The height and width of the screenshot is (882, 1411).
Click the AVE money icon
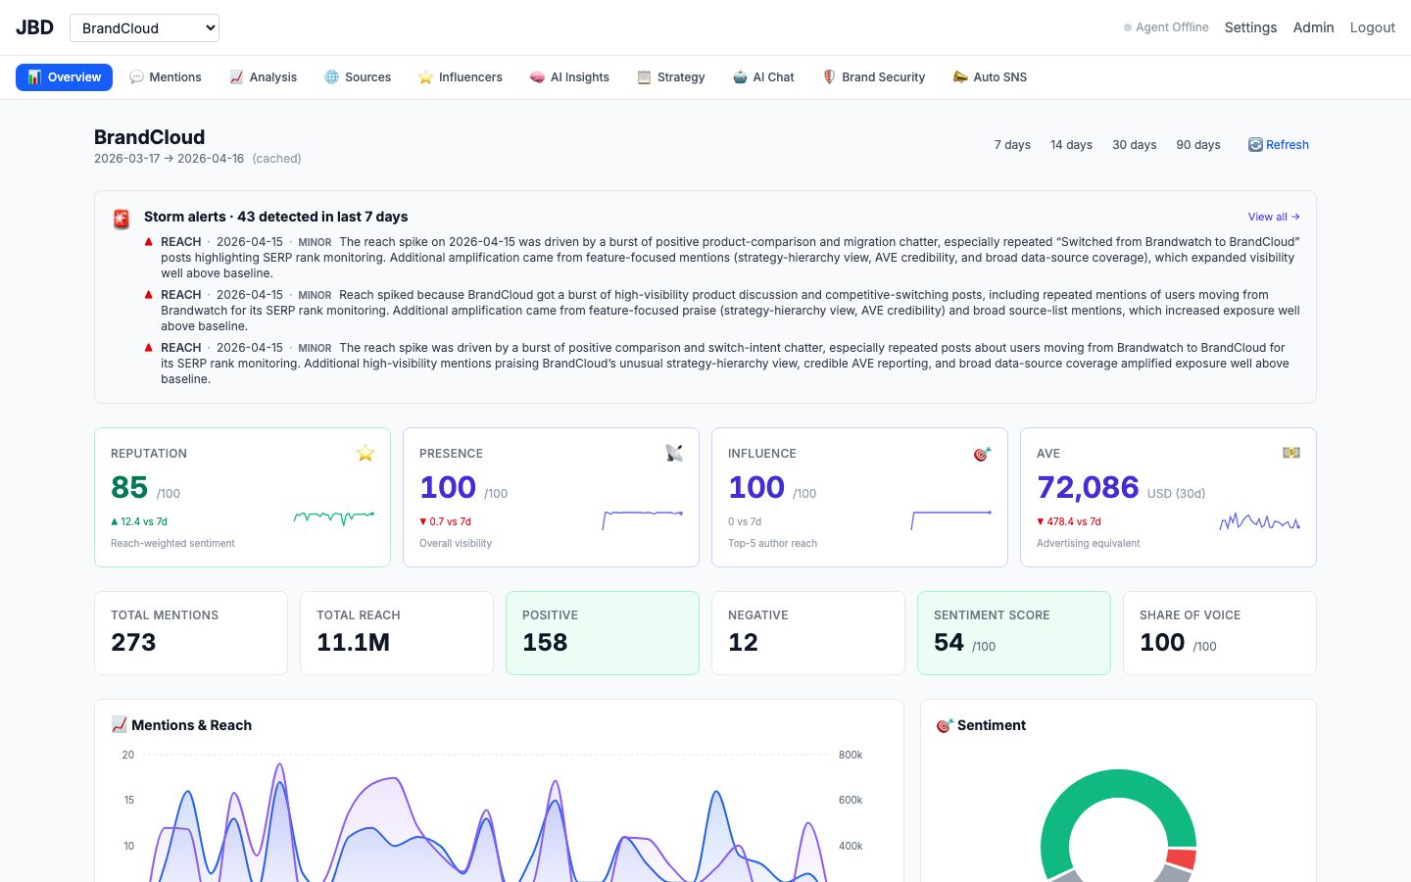(1291, 453)
